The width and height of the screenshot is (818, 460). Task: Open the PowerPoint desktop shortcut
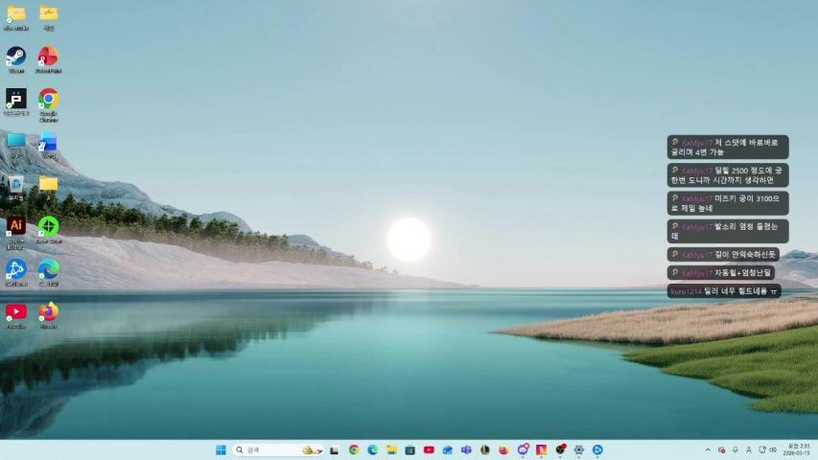(48, 57)
